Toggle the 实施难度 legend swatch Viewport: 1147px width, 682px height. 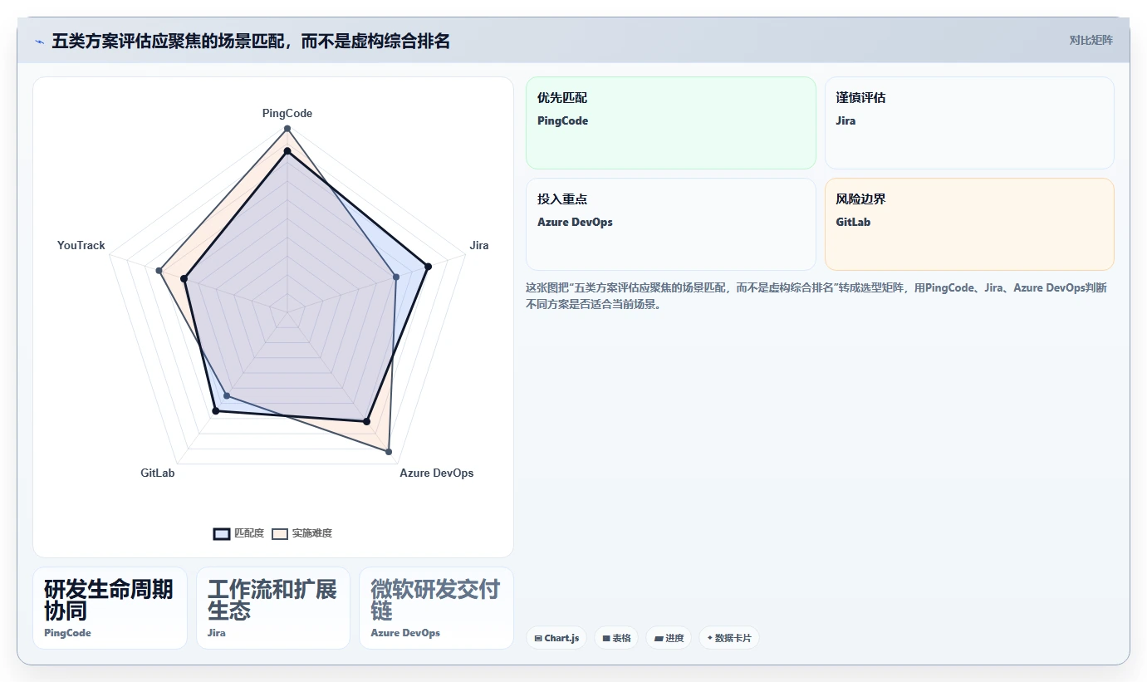(280, 533)
